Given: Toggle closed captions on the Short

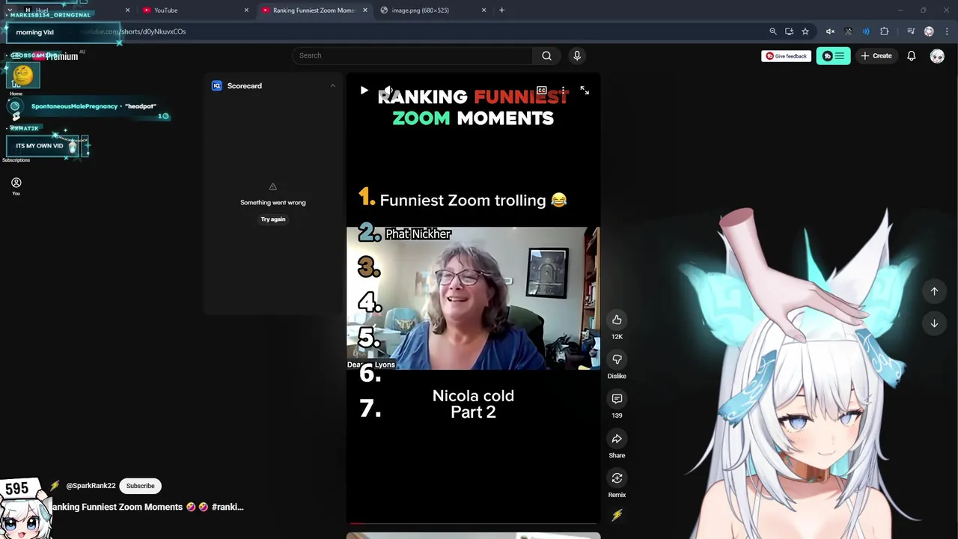Looking at the screenshot, I should pos(542,91).
